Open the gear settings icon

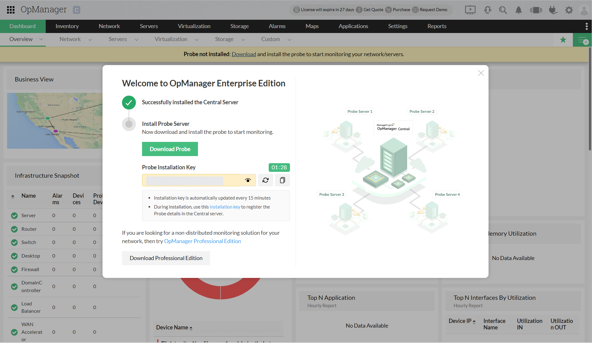569,10
